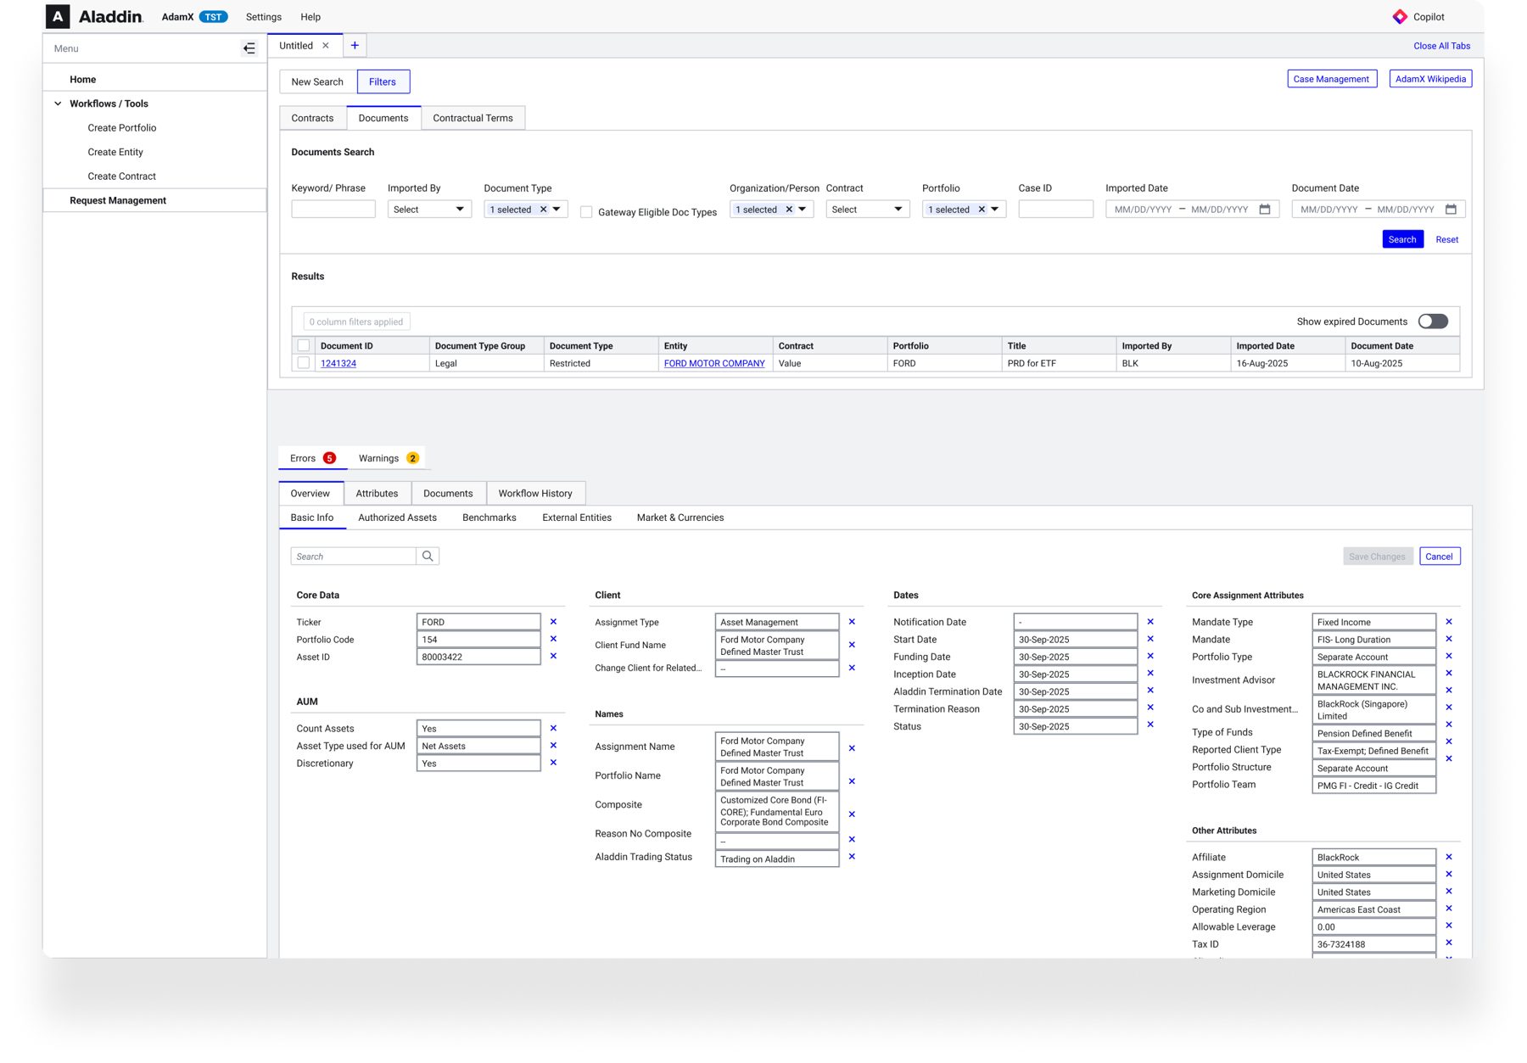Screen dimensions: 1527x1063
Task: Select the row checkbox for document 1241324
Action: (x=303, y=363)
